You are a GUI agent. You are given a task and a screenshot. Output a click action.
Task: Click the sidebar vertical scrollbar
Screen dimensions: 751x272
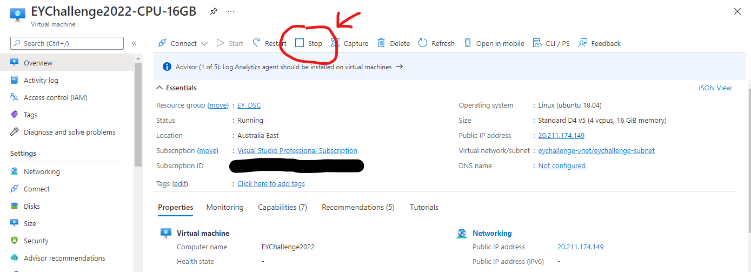pyautogui.click(x=138, y=115)
